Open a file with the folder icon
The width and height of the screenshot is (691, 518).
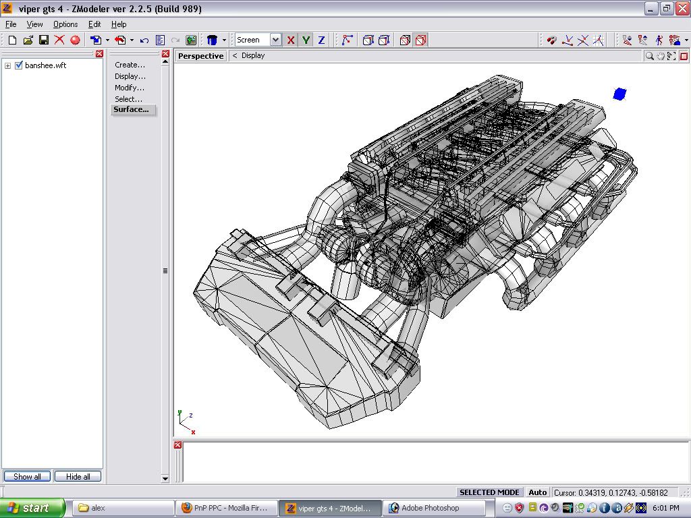pos(28,40)
